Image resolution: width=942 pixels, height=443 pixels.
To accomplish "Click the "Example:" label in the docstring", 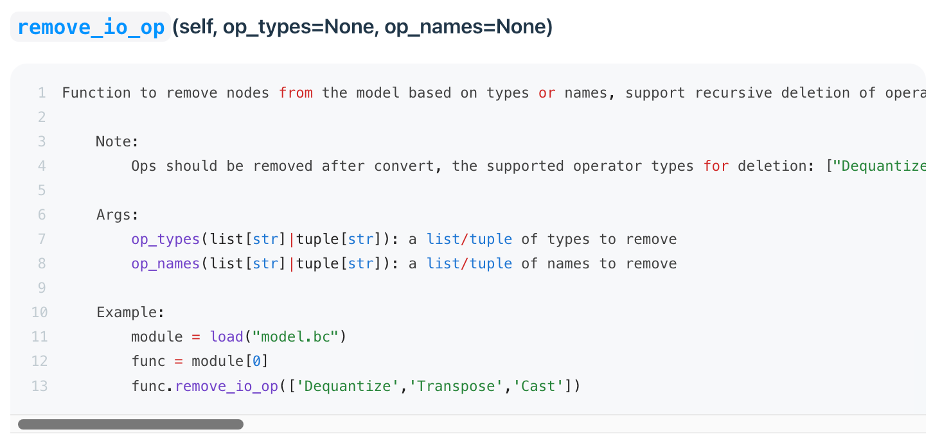I will 130,313.
